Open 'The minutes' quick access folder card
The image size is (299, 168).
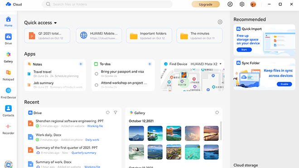(199, 35)
